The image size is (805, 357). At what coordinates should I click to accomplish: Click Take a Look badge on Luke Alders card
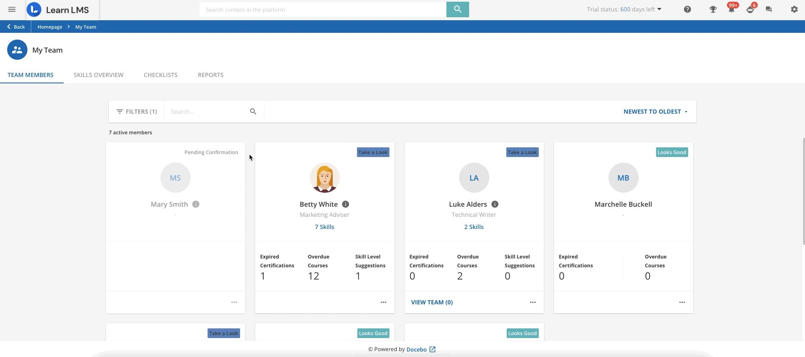[522, 152]
